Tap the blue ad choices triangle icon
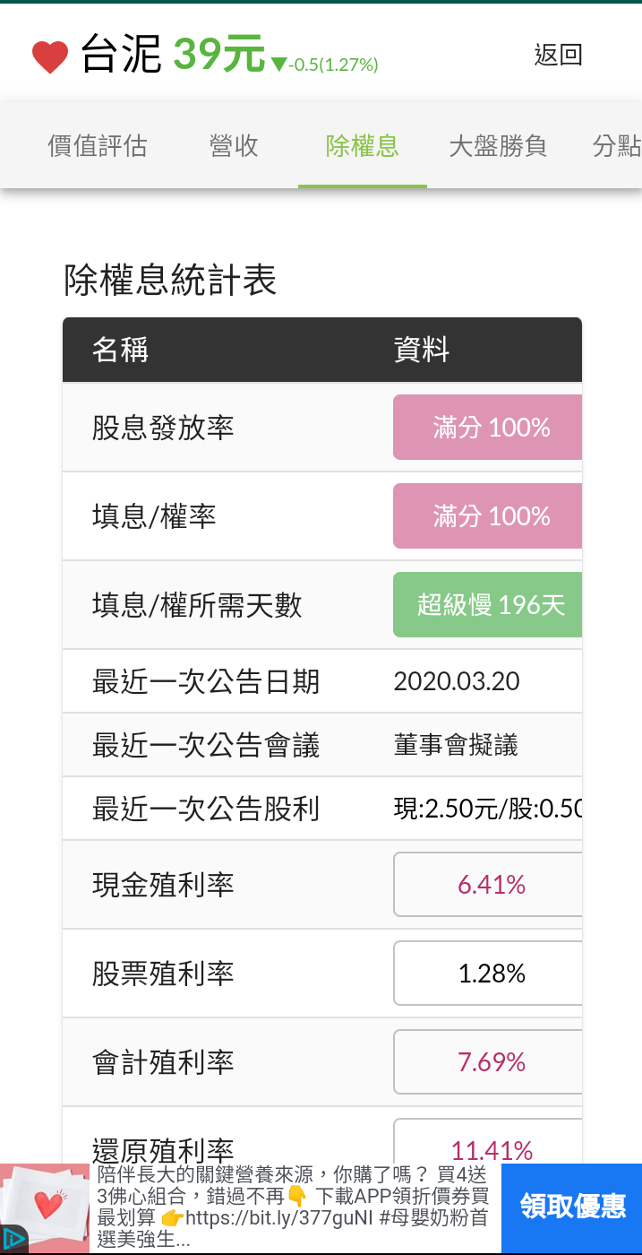642x1255 pixels. (x=13, y=1238)
